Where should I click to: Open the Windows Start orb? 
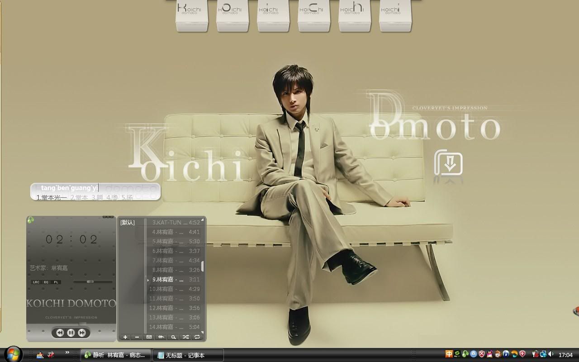[13, 354]
